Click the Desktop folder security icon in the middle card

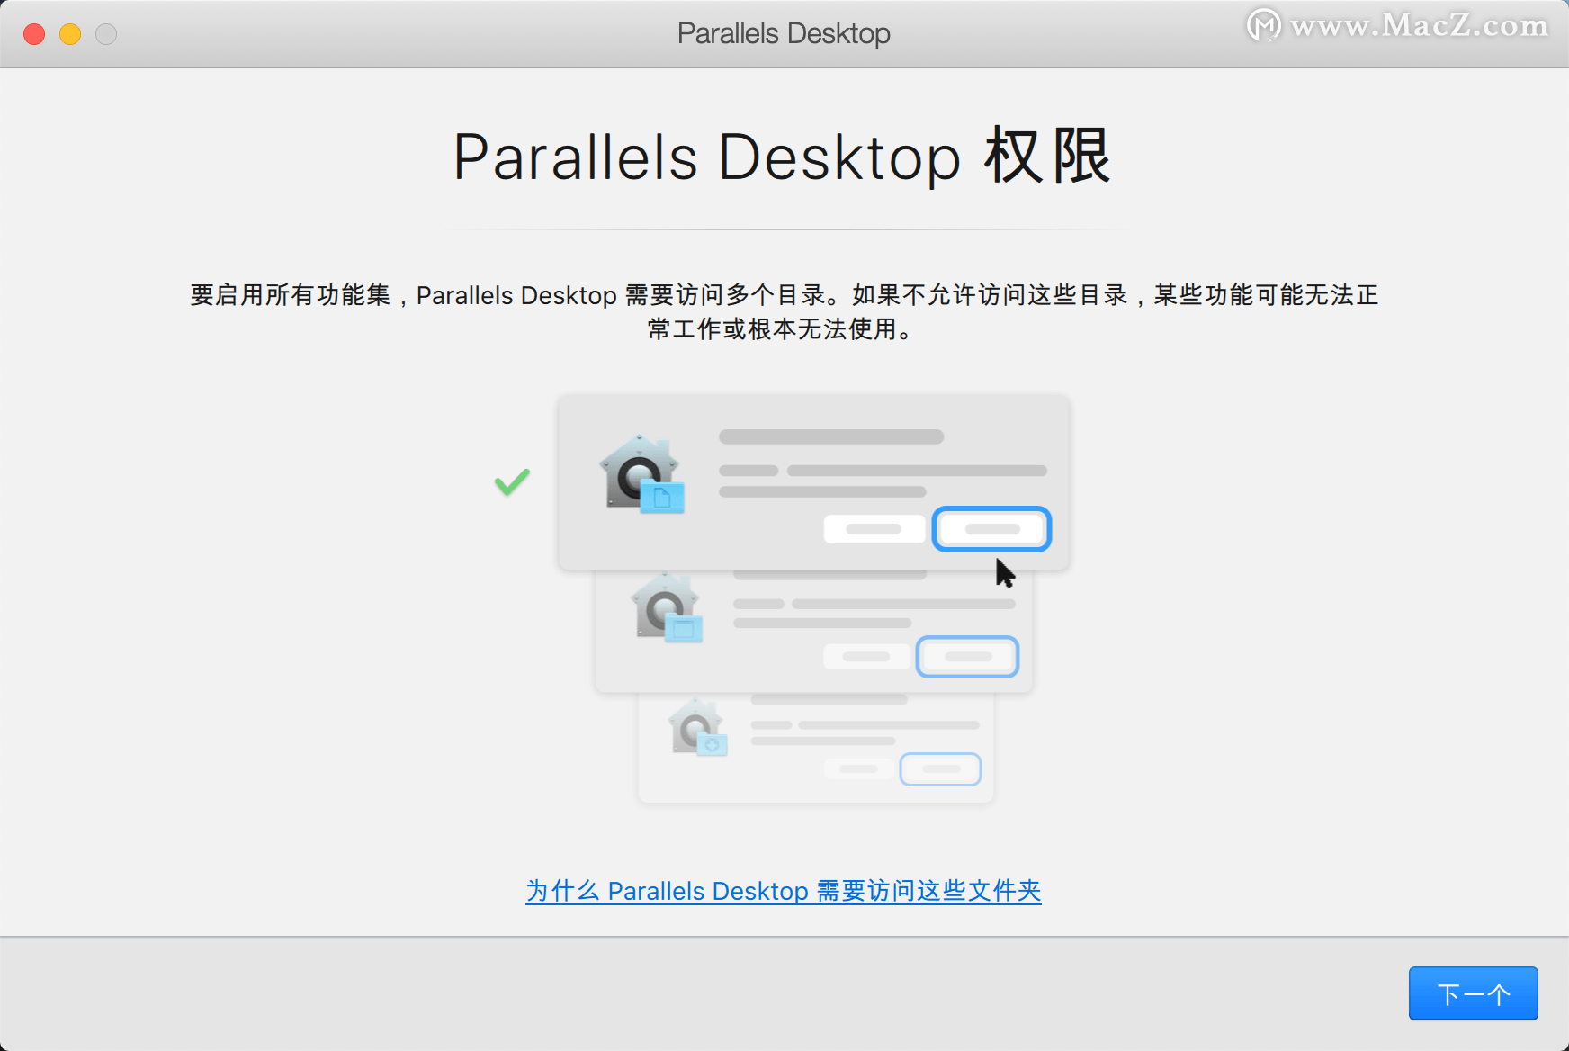tap(667, 607)
